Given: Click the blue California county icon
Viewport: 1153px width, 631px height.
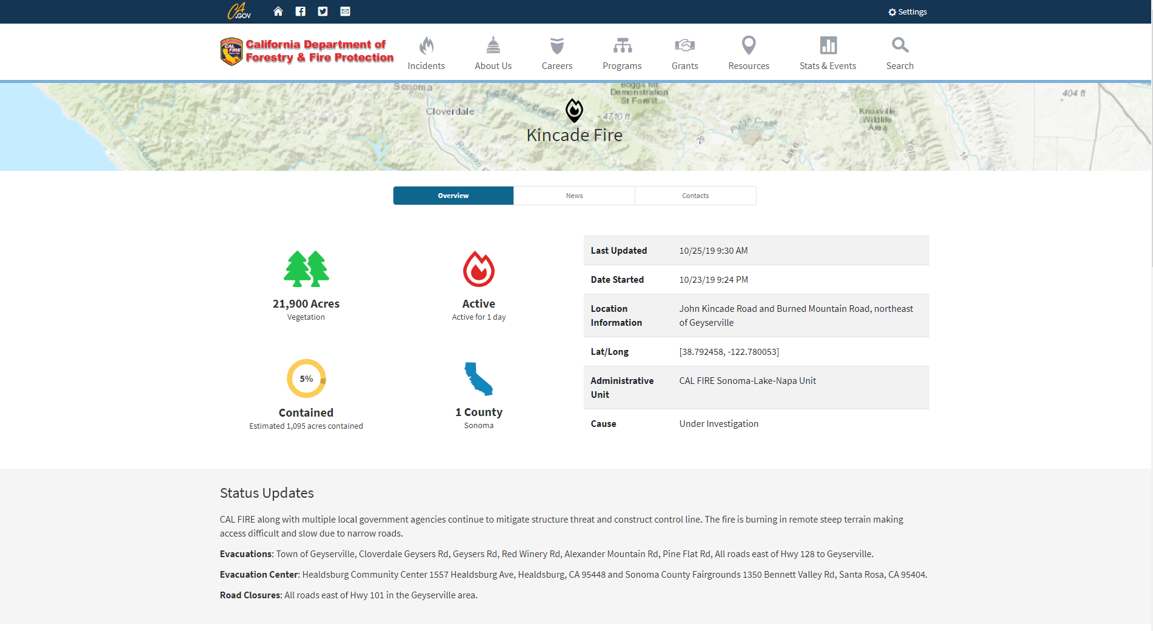Looking at the screenshot, I should (479, 379).
